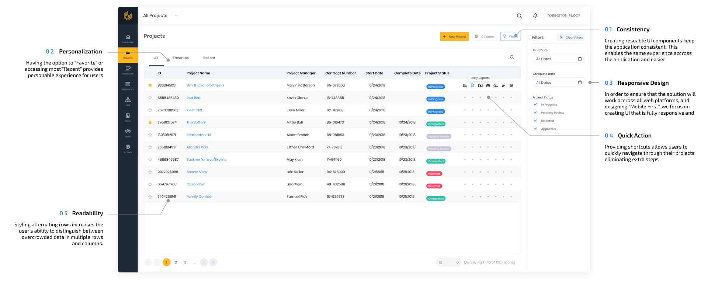Uncheck the Pending Review status filter
The image size is (708, 282).
[x=535, y=112]
